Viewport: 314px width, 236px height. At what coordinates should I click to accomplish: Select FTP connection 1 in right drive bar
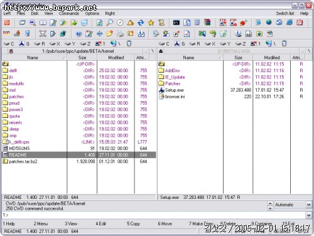click(256, 44)
